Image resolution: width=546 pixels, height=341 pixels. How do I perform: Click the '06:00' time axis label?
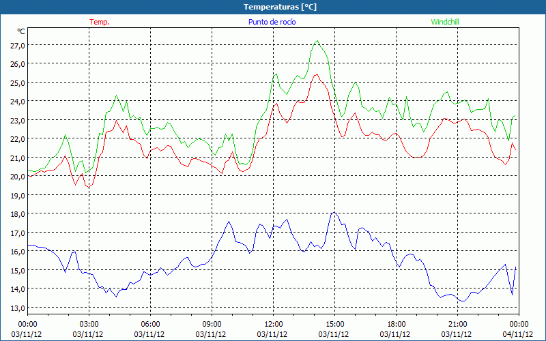(x=150, y=324)
